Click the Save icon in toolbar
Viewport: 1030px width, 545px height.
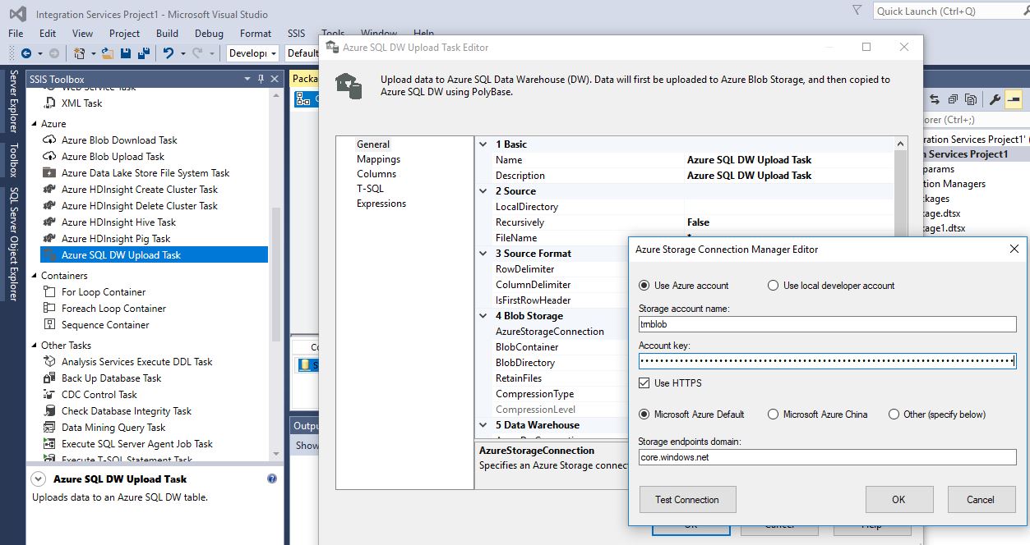pos(126,53)
